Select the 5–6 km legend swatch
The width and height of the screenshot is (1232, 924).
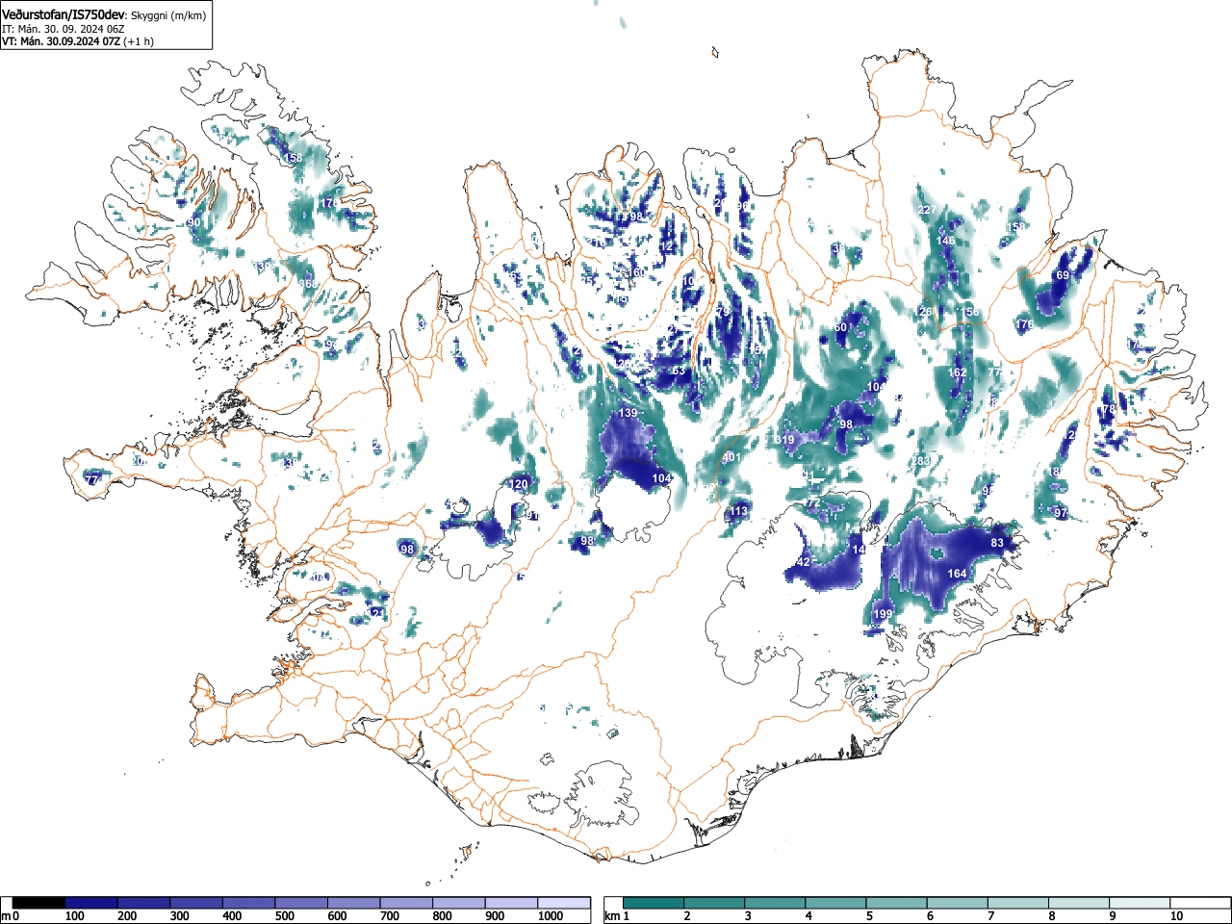[898, 903]
